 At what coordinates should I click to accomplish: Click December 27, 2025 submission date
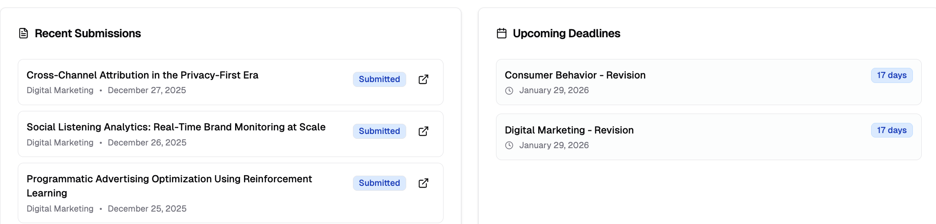click(x=147, y=90)
